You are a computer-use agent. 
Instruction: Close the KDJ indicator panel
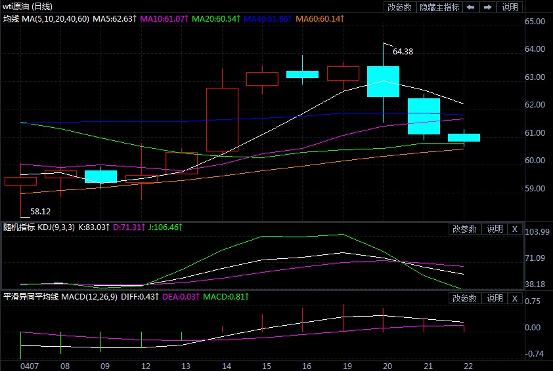pos(515,229)
